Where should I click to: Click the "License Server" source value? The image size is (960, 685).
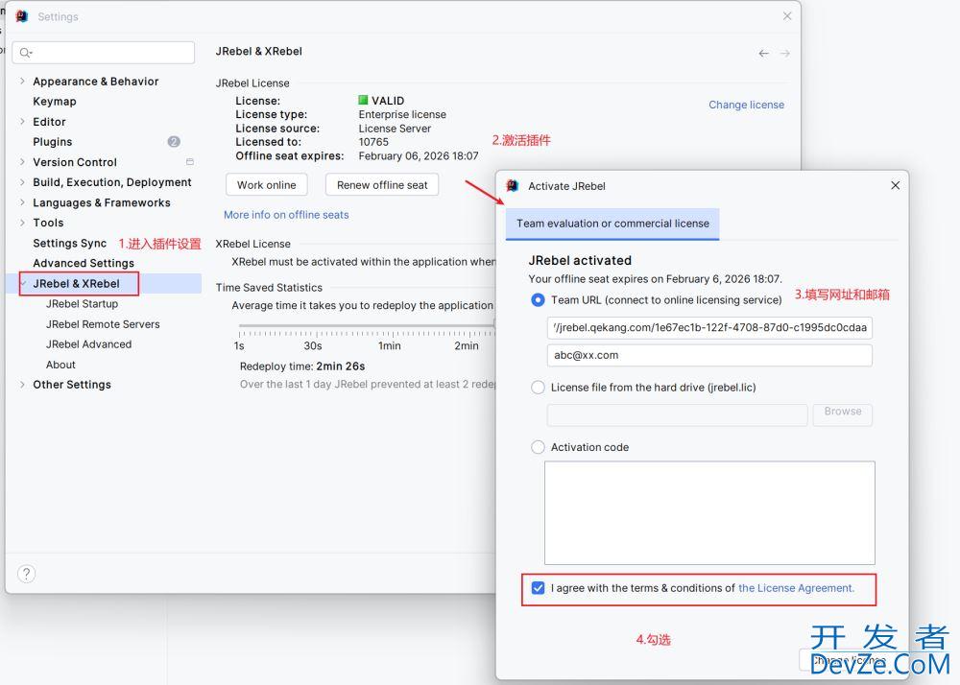(x=395, y=129)
